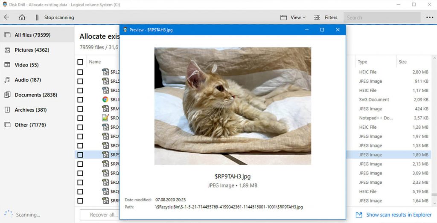
Task: Go to the Home screen icon
Action: pyautogui.click(x=22, y=17)
